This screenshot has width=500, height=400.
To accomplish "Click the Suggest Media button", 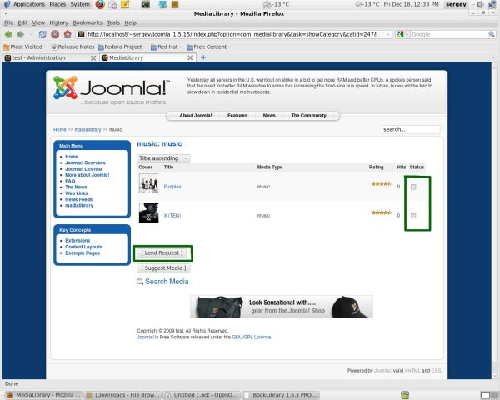I will coord(163,268).
